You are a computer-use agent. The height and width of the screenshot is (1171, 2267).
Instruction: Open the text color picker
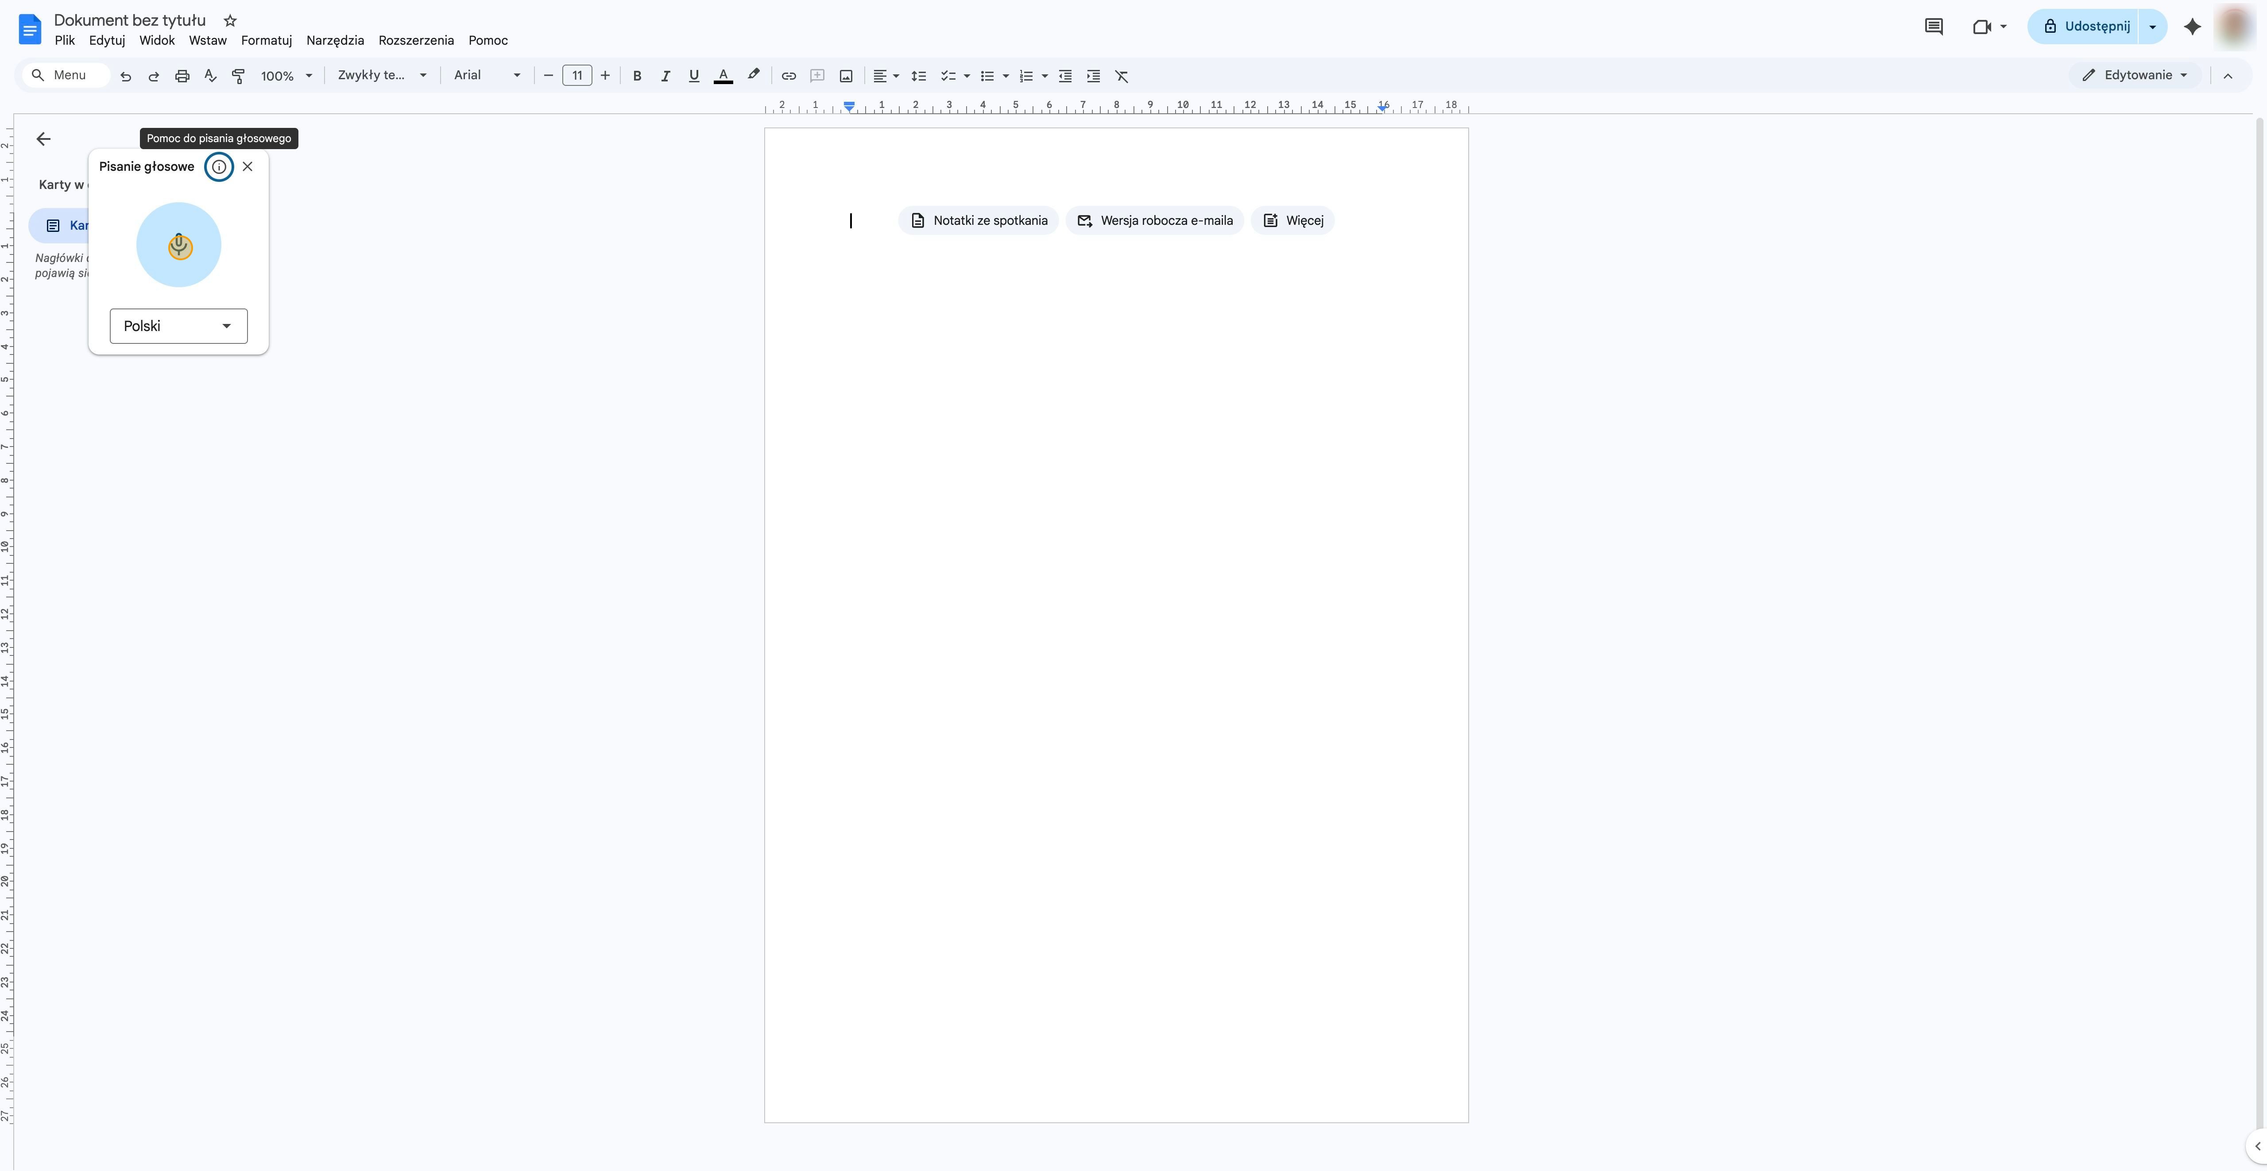(x=723, y=76)
